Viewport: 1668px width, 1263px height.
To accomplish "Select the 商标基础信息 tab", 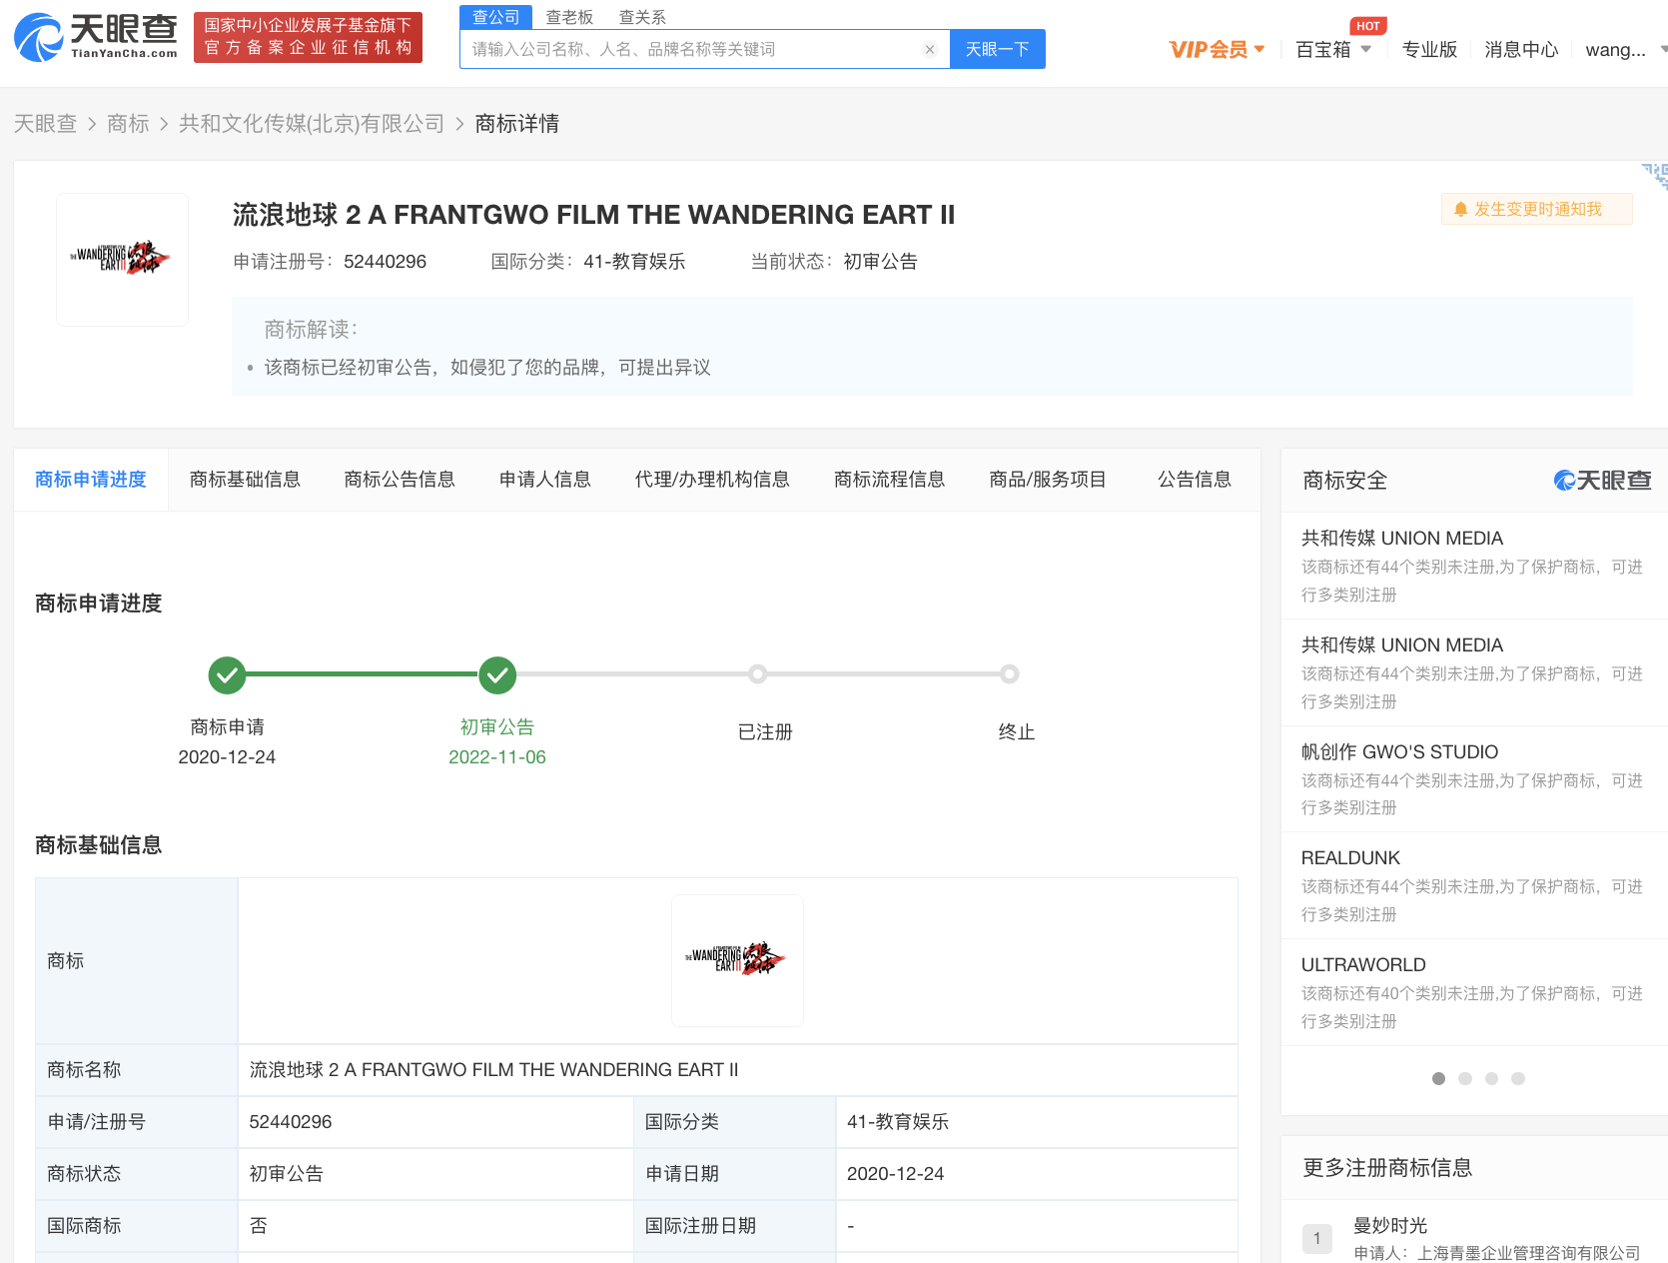I will (x=245, y=480).
